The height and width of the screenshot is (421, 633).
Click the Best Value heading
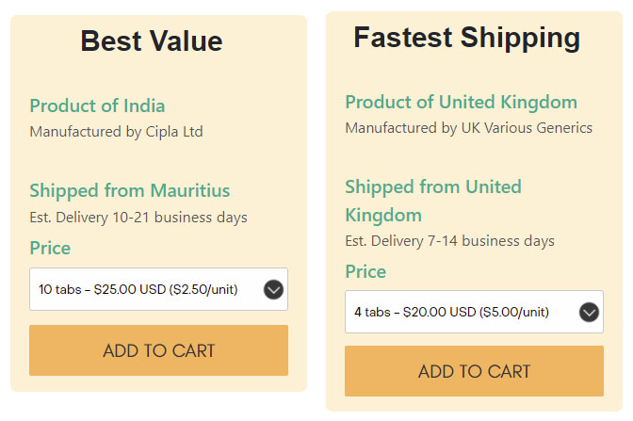151,41
